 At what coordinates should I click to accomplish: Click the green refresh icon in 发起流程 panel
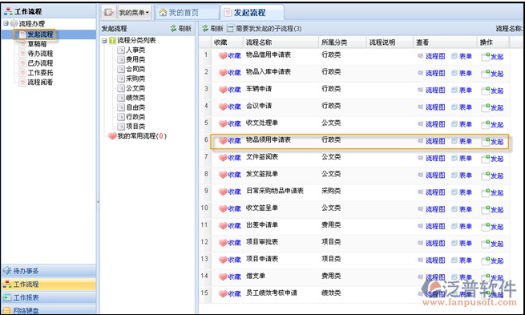click(x=173, y=28)
